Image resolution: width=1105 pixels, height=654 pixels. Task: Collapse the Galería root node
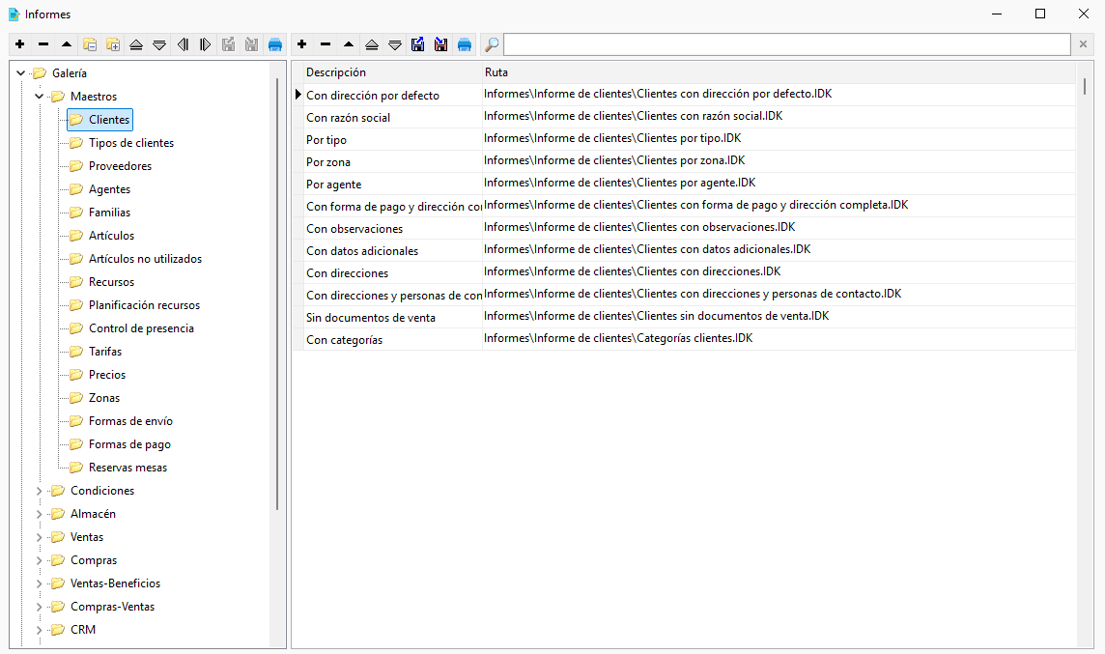[21, 73]
